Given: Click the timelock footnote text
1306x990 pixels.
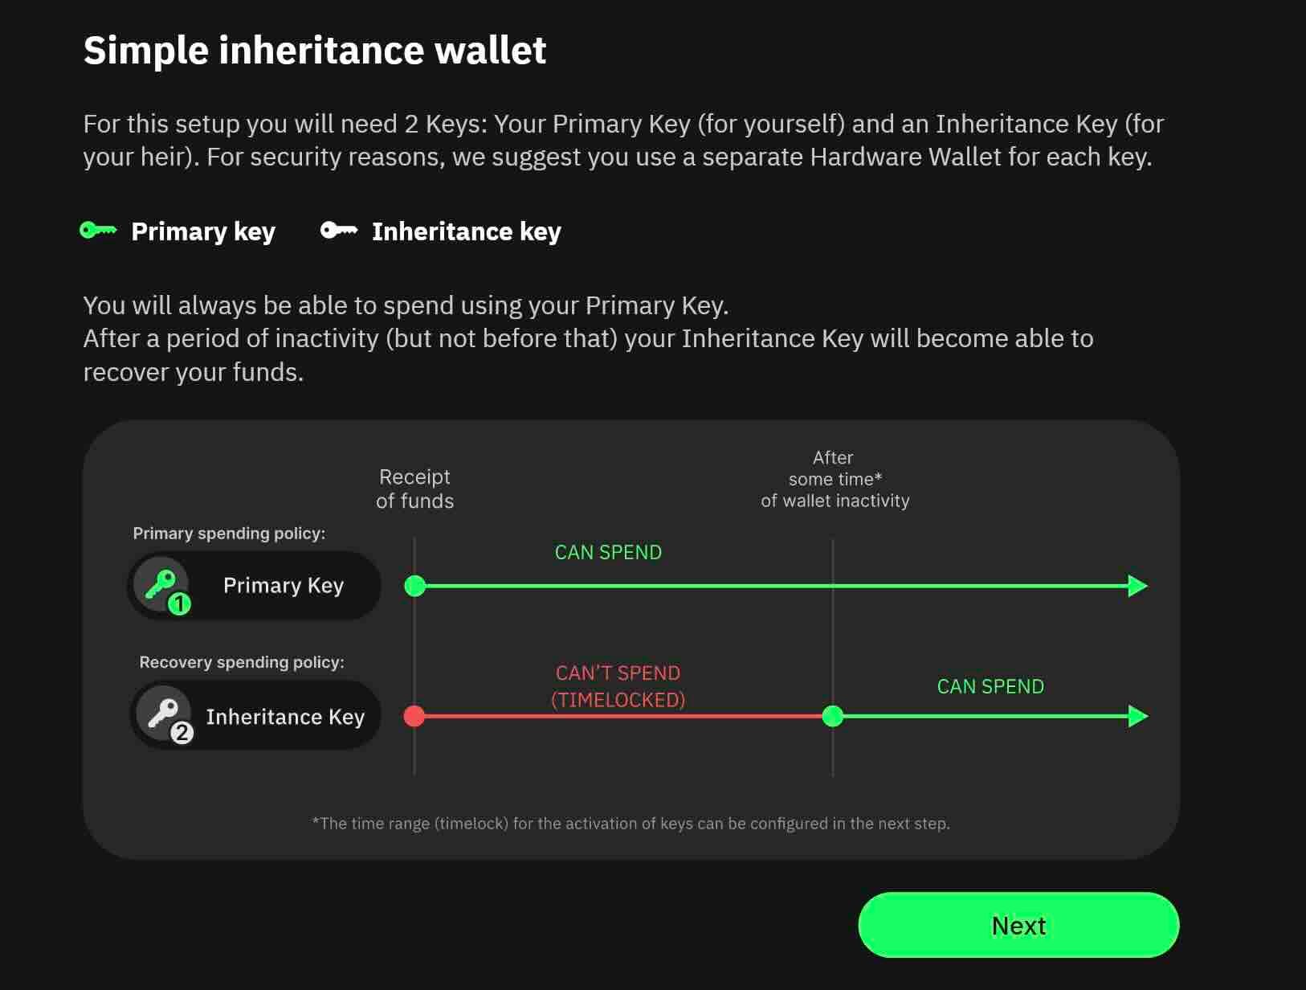Looking at the screenshot, I should pyautogui.click(x=631, y=823).
